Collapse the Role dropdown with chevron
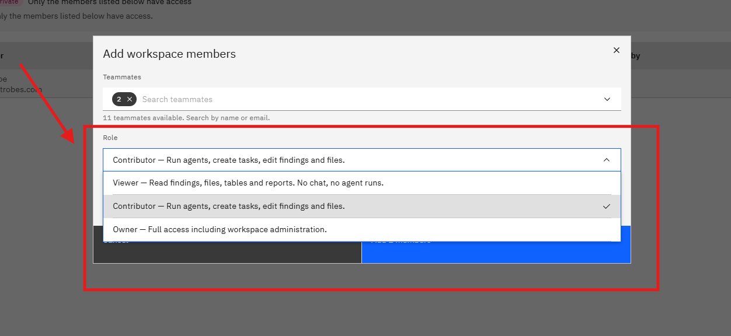 (607, 160)
